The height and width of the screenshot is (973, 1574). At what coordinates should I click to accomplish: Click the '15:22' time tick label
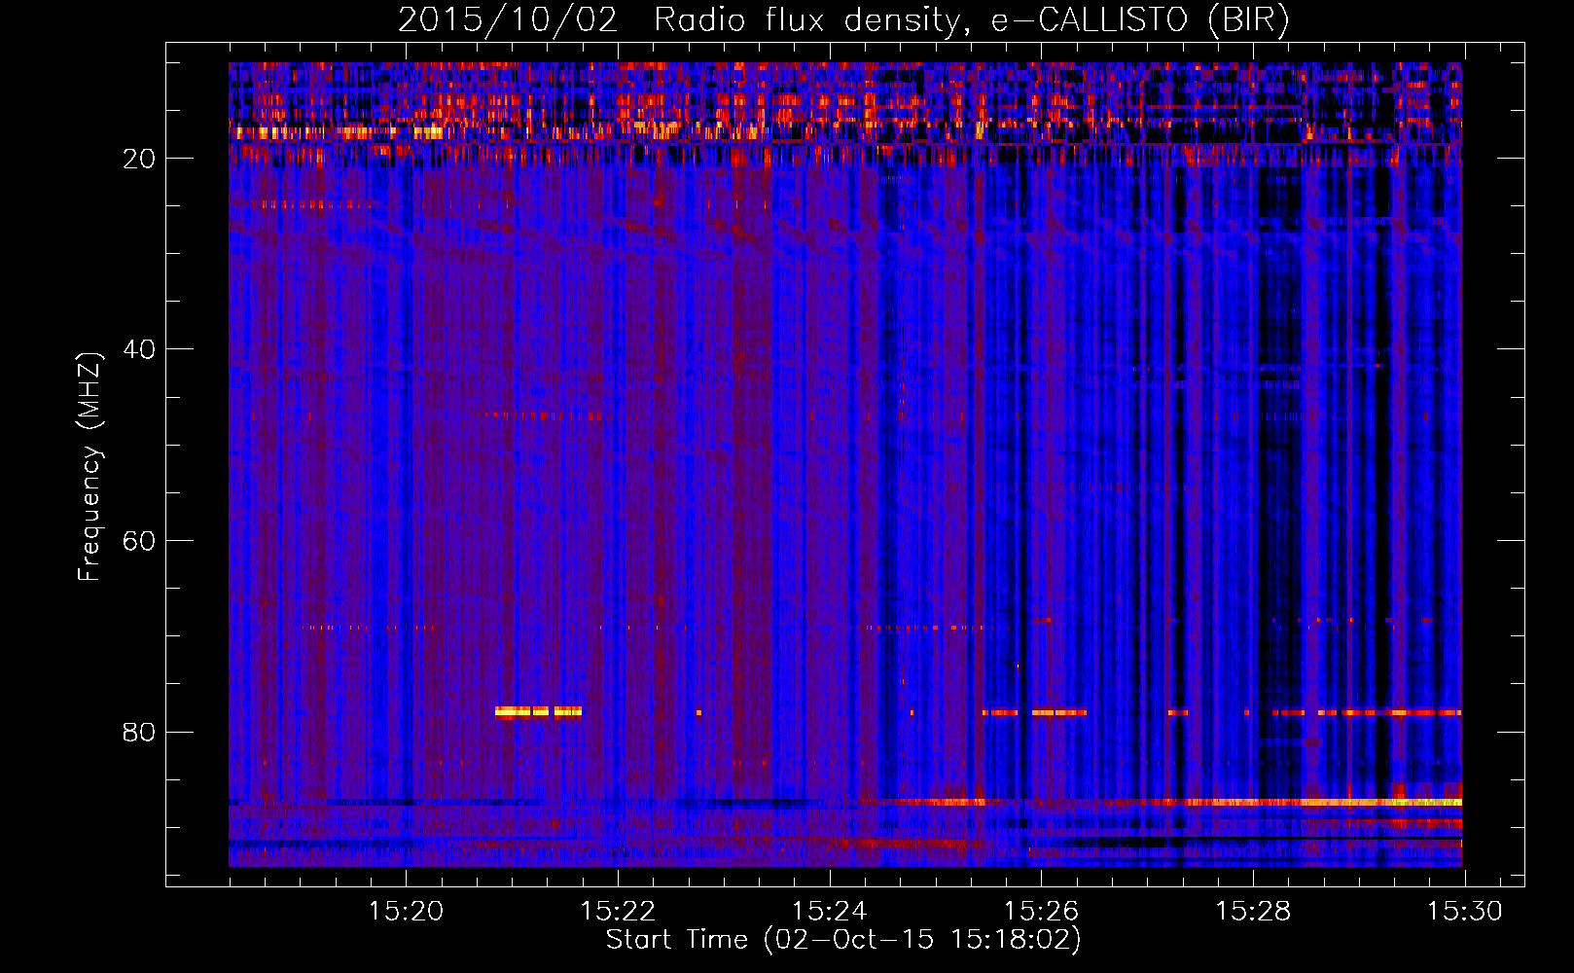coord(618,911)
